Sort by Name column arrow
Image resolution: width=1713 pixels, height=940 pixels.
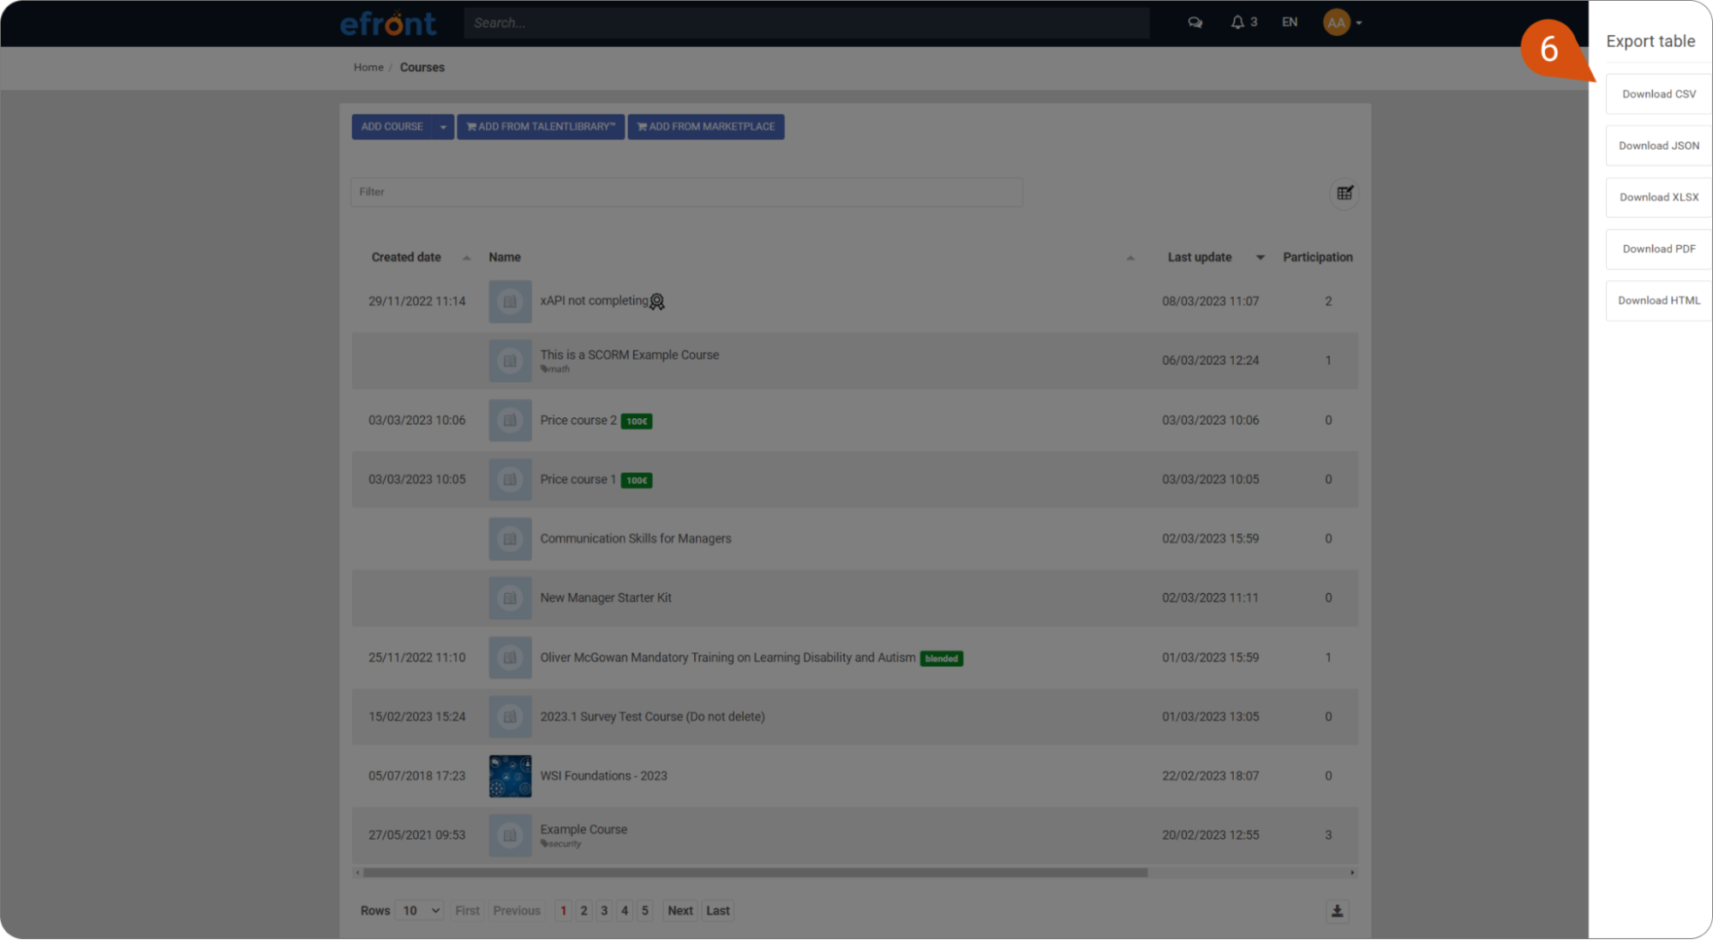[1130, 258]
